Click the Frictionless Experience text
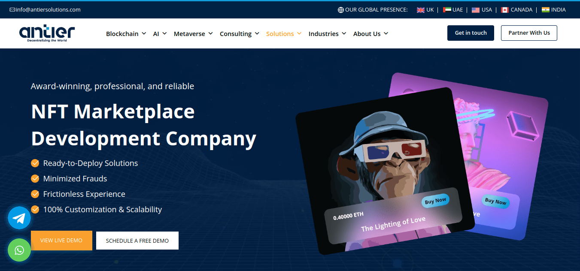 (84, 194)
